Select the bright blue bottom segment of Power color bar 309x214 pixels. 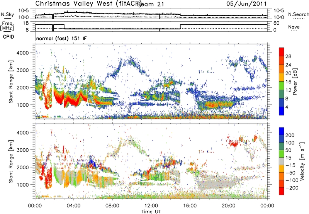coord(282,111)
